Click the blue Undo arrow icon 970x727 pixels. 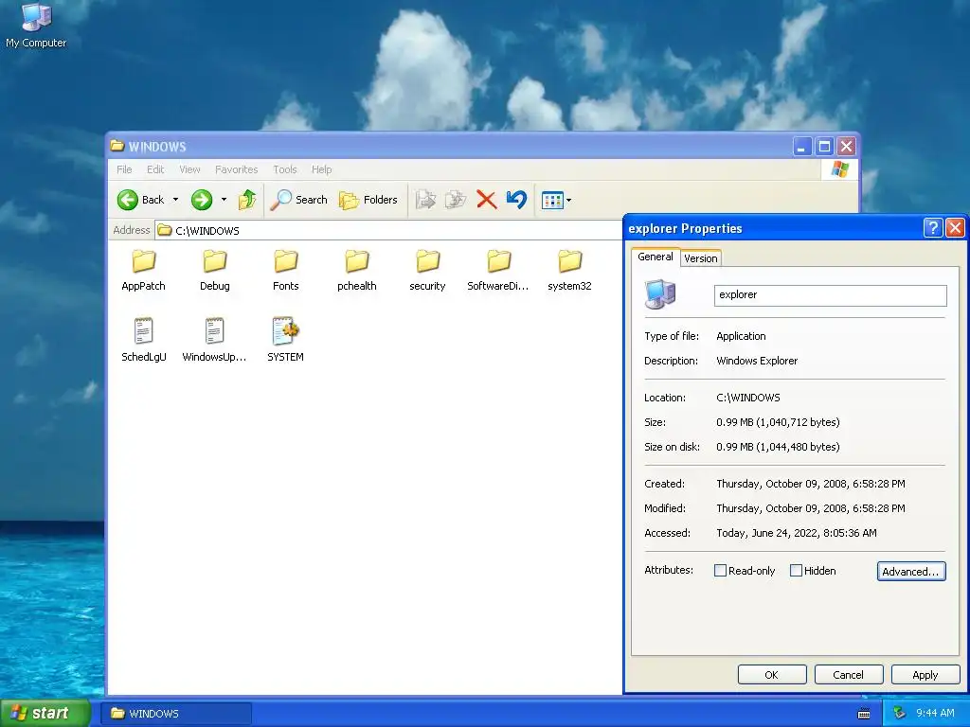point(516,200)
